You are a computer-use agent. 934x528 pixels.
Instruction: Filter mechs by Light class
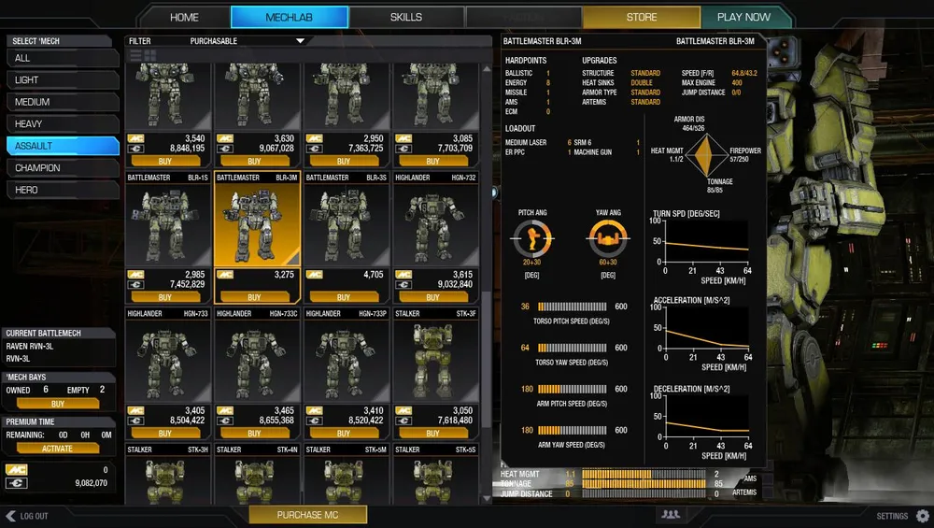click(63, 79)
